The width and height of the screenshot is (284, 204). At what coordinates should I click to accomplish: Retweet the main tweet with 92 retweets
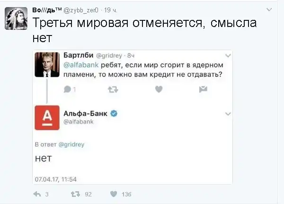[x=74, y=194]
